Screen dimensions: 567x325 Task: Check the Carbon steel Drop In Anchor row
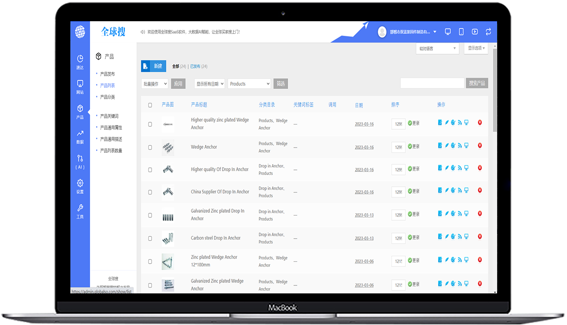click(150, 238)
